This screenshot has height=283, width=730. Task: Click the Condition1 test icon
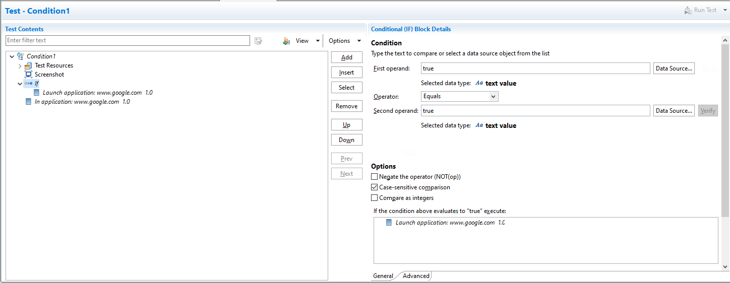coord(21,56)
